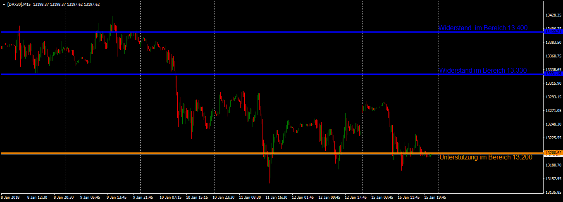Click price axis value 13315.90
The image size is (563, 202).
553,83
